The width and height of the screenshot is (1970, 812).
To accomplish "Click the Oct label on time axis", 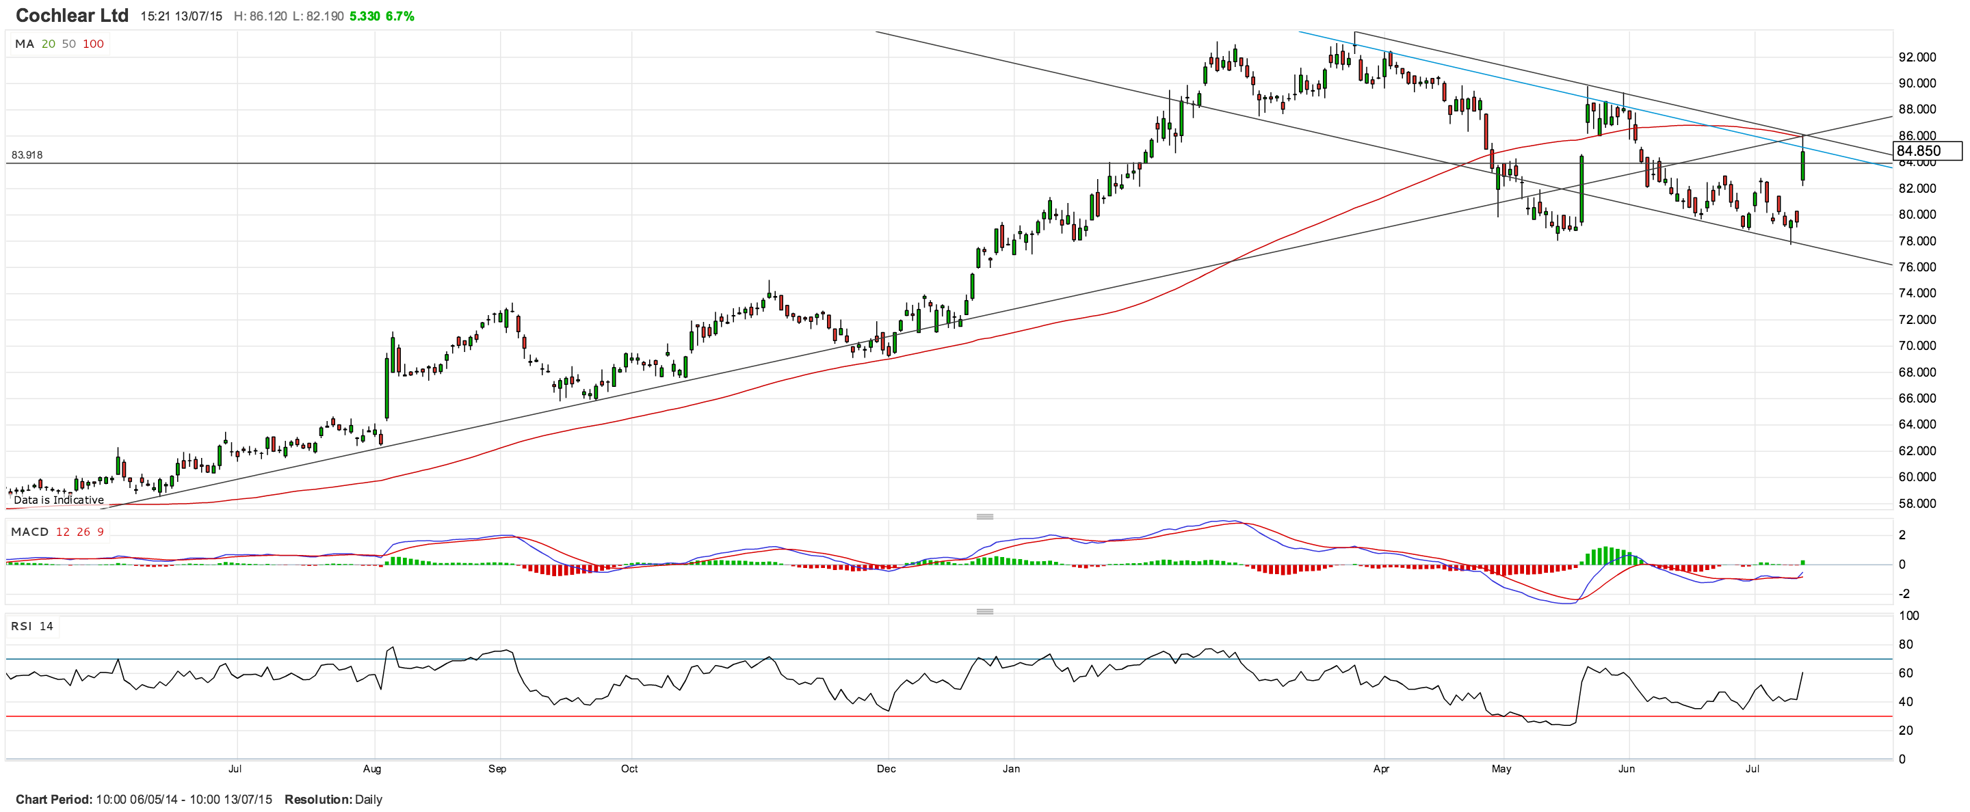I will pyautogui.click(x=629, y=769).
